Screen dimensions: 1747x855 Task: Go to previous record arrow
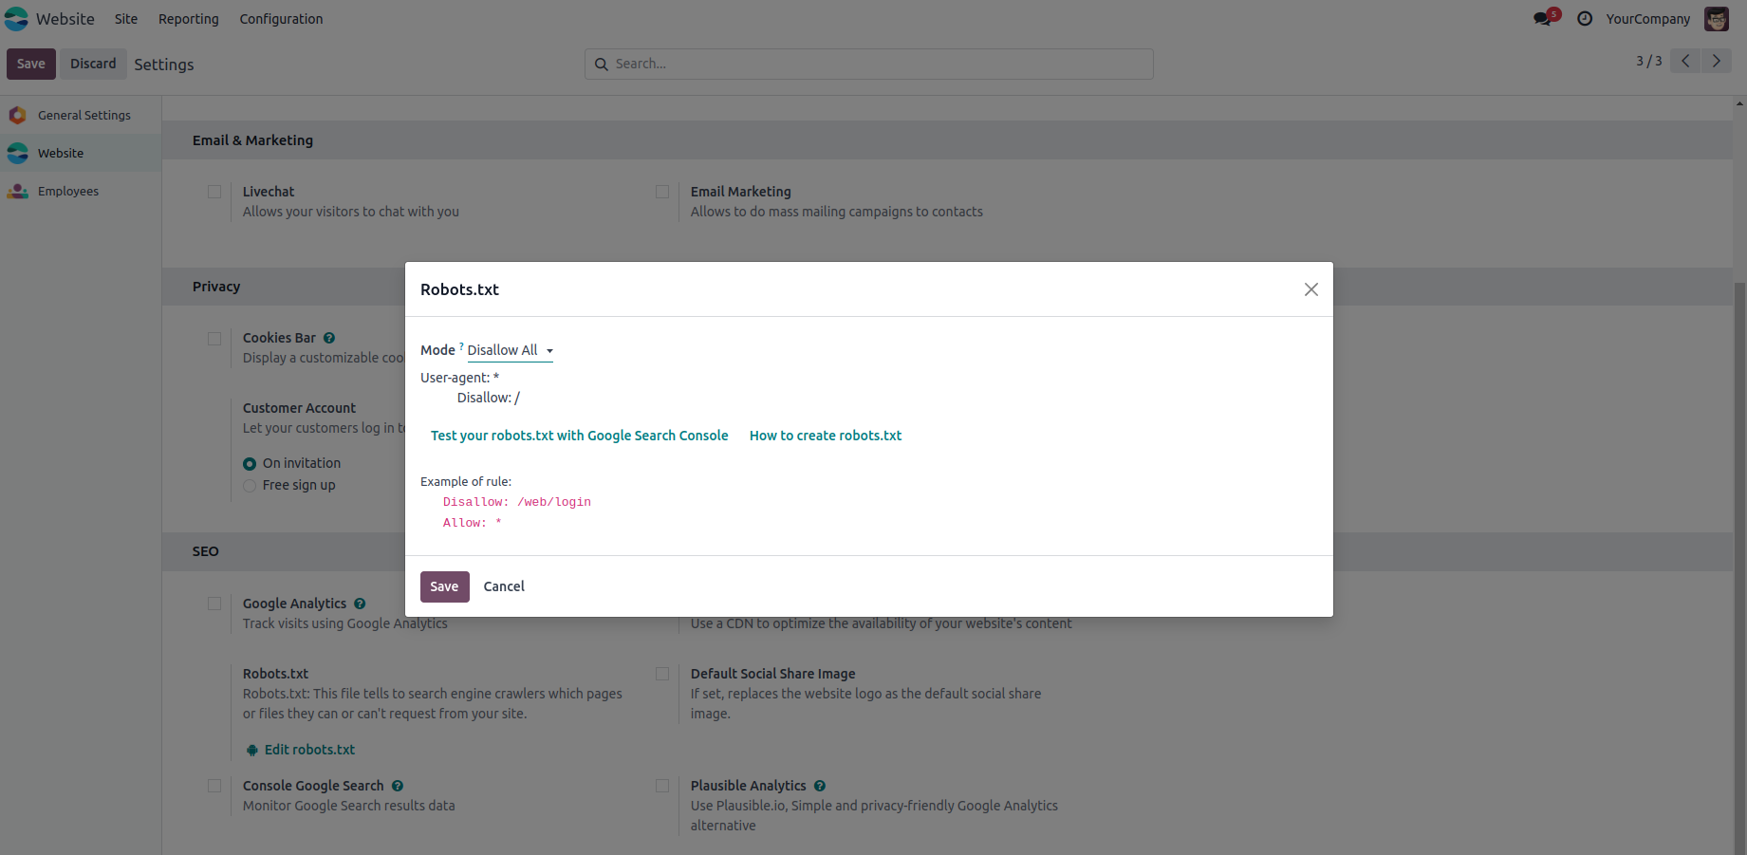point(1685,61)
